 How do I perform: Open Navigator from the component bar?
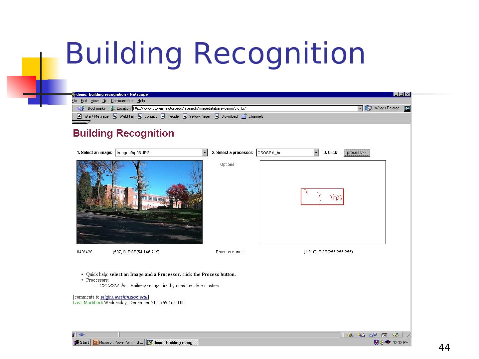click(350, 335)
